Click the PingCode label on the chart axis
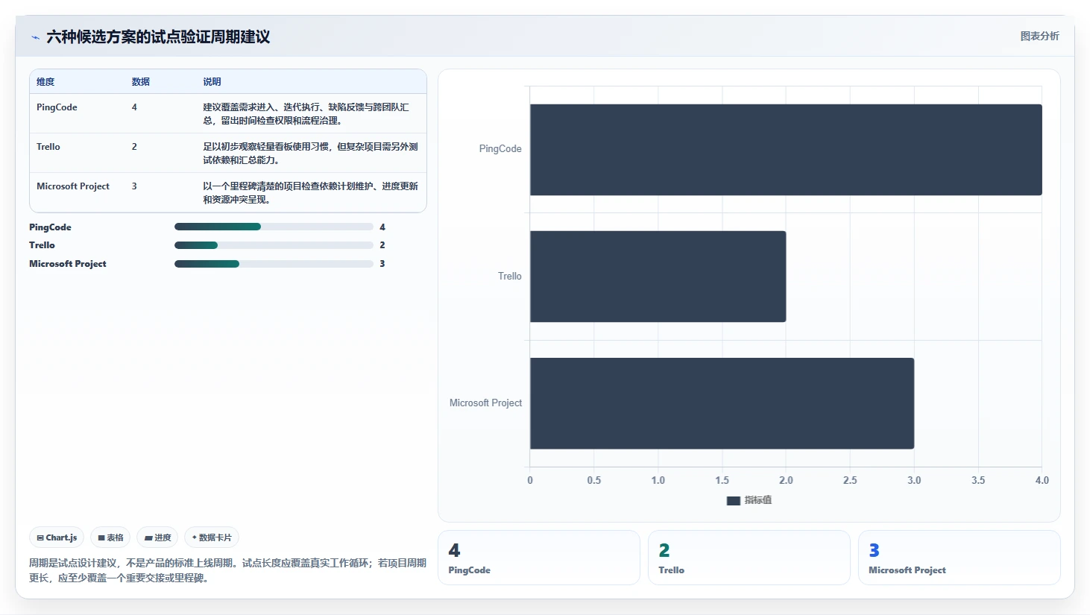The height and width of the screenshot is (615, 1090). 500,149
